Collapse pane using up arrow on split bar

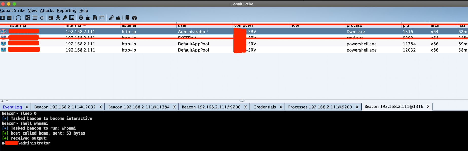tap(2, 101)
